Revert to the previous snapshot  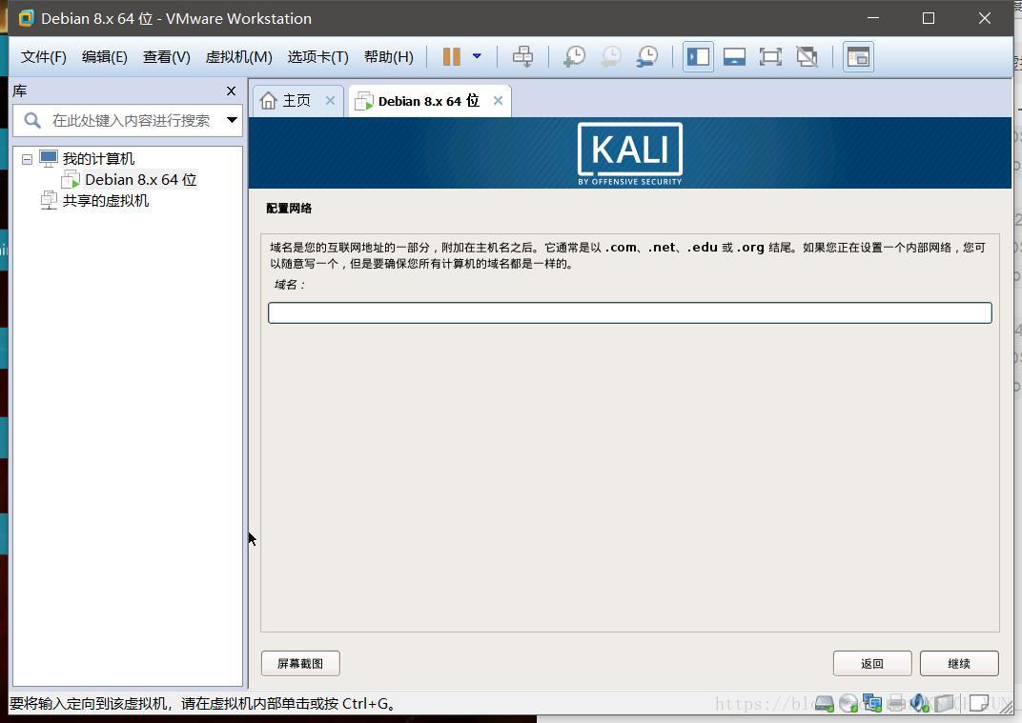[611, 56]
